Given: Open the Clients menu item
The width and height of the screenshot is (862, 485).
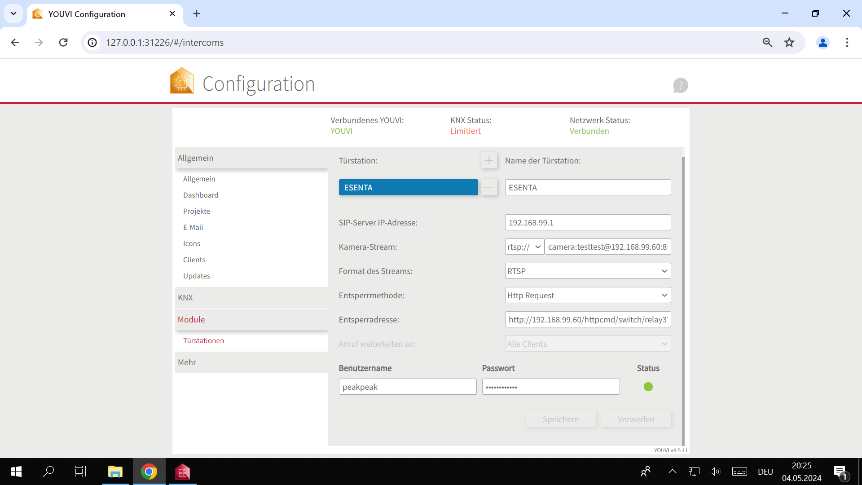Looking at the screenshot, I should pyautogui.click(x=194, y=260).
